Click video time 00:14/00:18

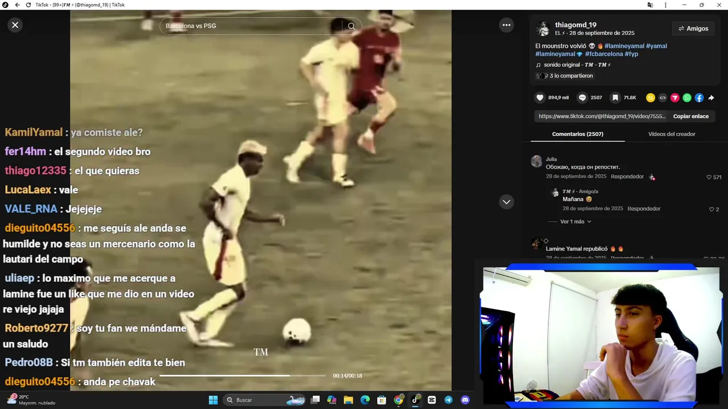point(348,375)
